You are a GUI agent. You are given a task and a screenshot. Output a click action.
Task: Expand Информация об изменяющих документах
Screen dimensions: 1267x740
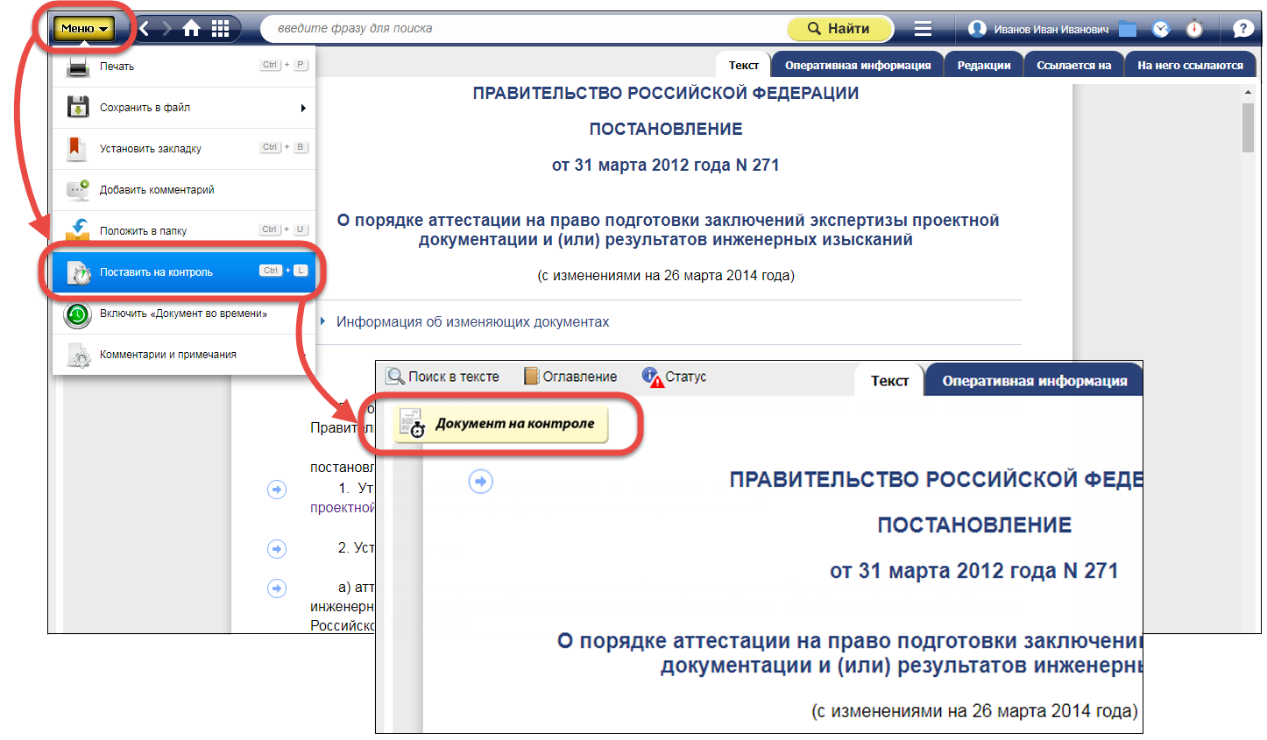click(472, 322)
